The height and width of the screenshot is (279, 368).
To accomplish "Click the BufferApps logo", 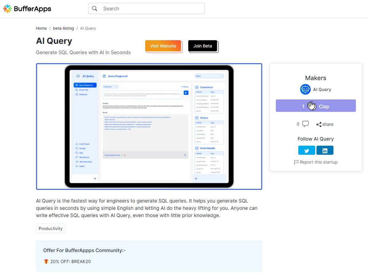I will pyautogui.click(x=27, y=9).
